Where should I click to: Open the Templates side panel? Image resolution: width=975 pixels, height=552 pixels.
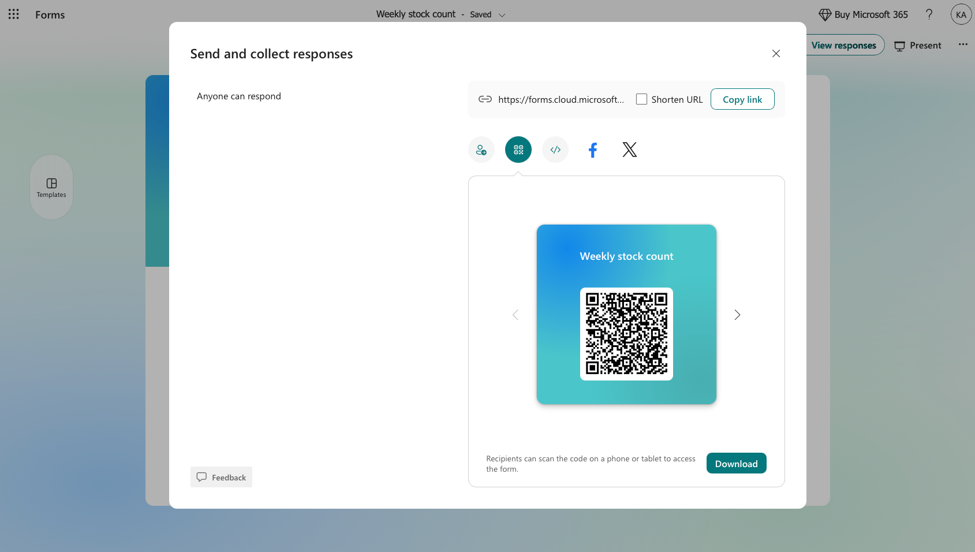[51, 188]
